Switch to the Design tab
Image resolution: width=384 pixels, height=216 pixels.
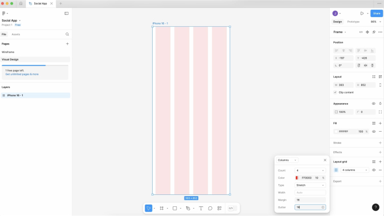point(337,22)
